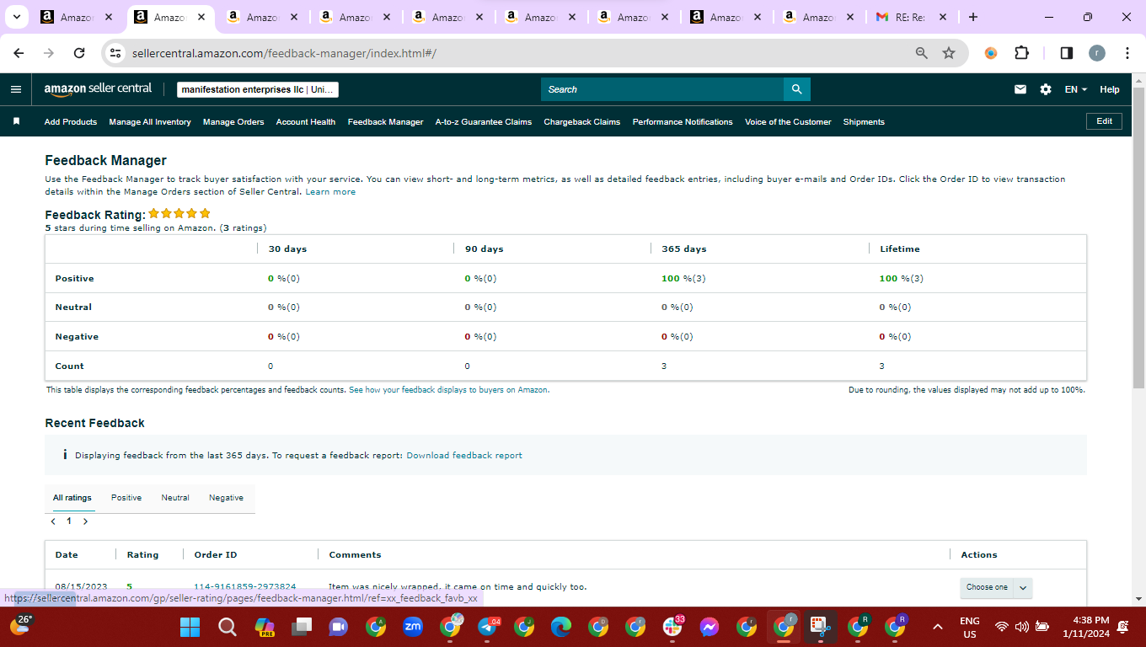Image resolution: width=1146 pixels, height=647 pixels.
Task: Open Account Health page
Action: (306, 122)
